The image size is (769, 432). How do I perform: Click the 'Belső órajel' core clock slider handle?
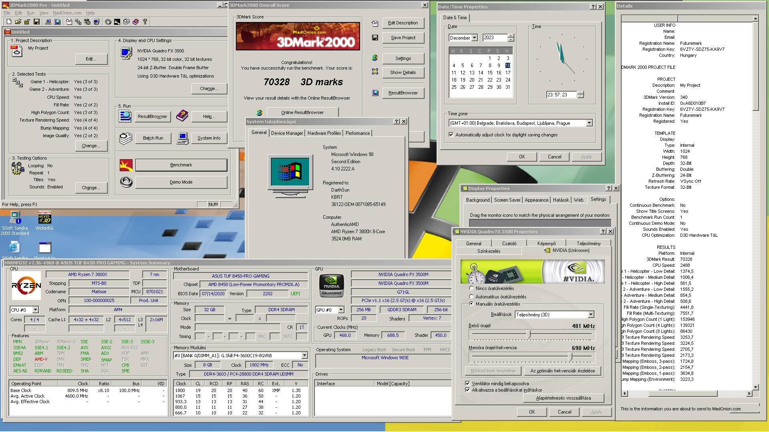529,334
